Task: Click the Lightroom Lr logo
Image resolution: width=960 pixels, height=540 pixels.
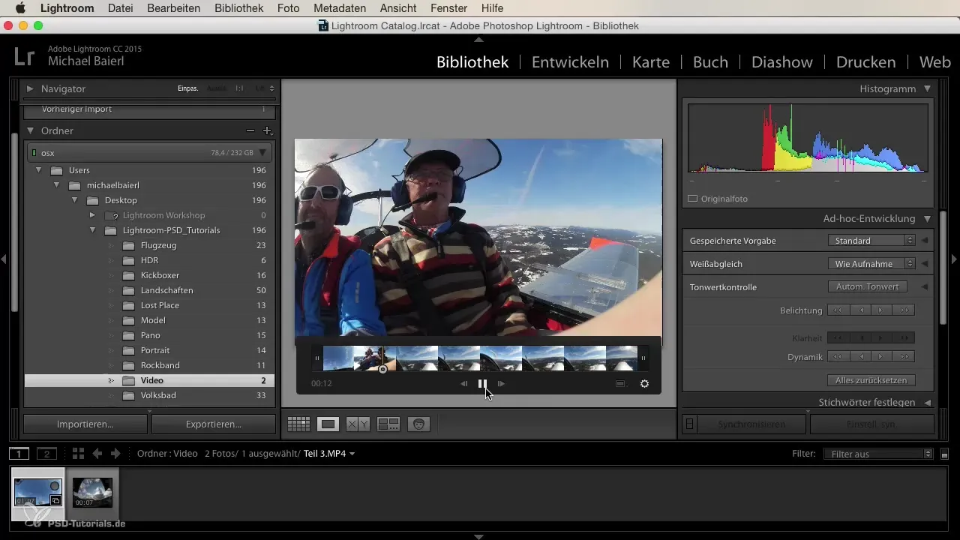Action: [23, 56]
